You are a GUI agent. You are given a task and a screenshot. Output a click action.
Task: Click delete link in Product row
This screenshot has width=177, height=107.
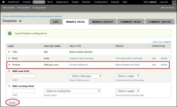tap(164, 65)
